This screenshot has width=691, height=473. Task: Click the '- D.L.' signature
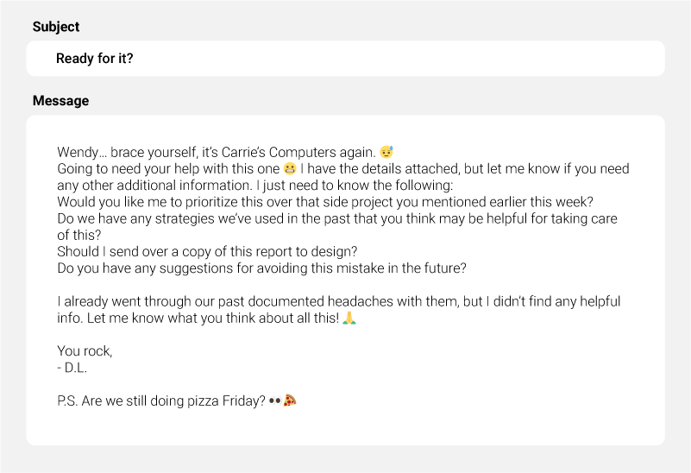click(x=72, y=368)
